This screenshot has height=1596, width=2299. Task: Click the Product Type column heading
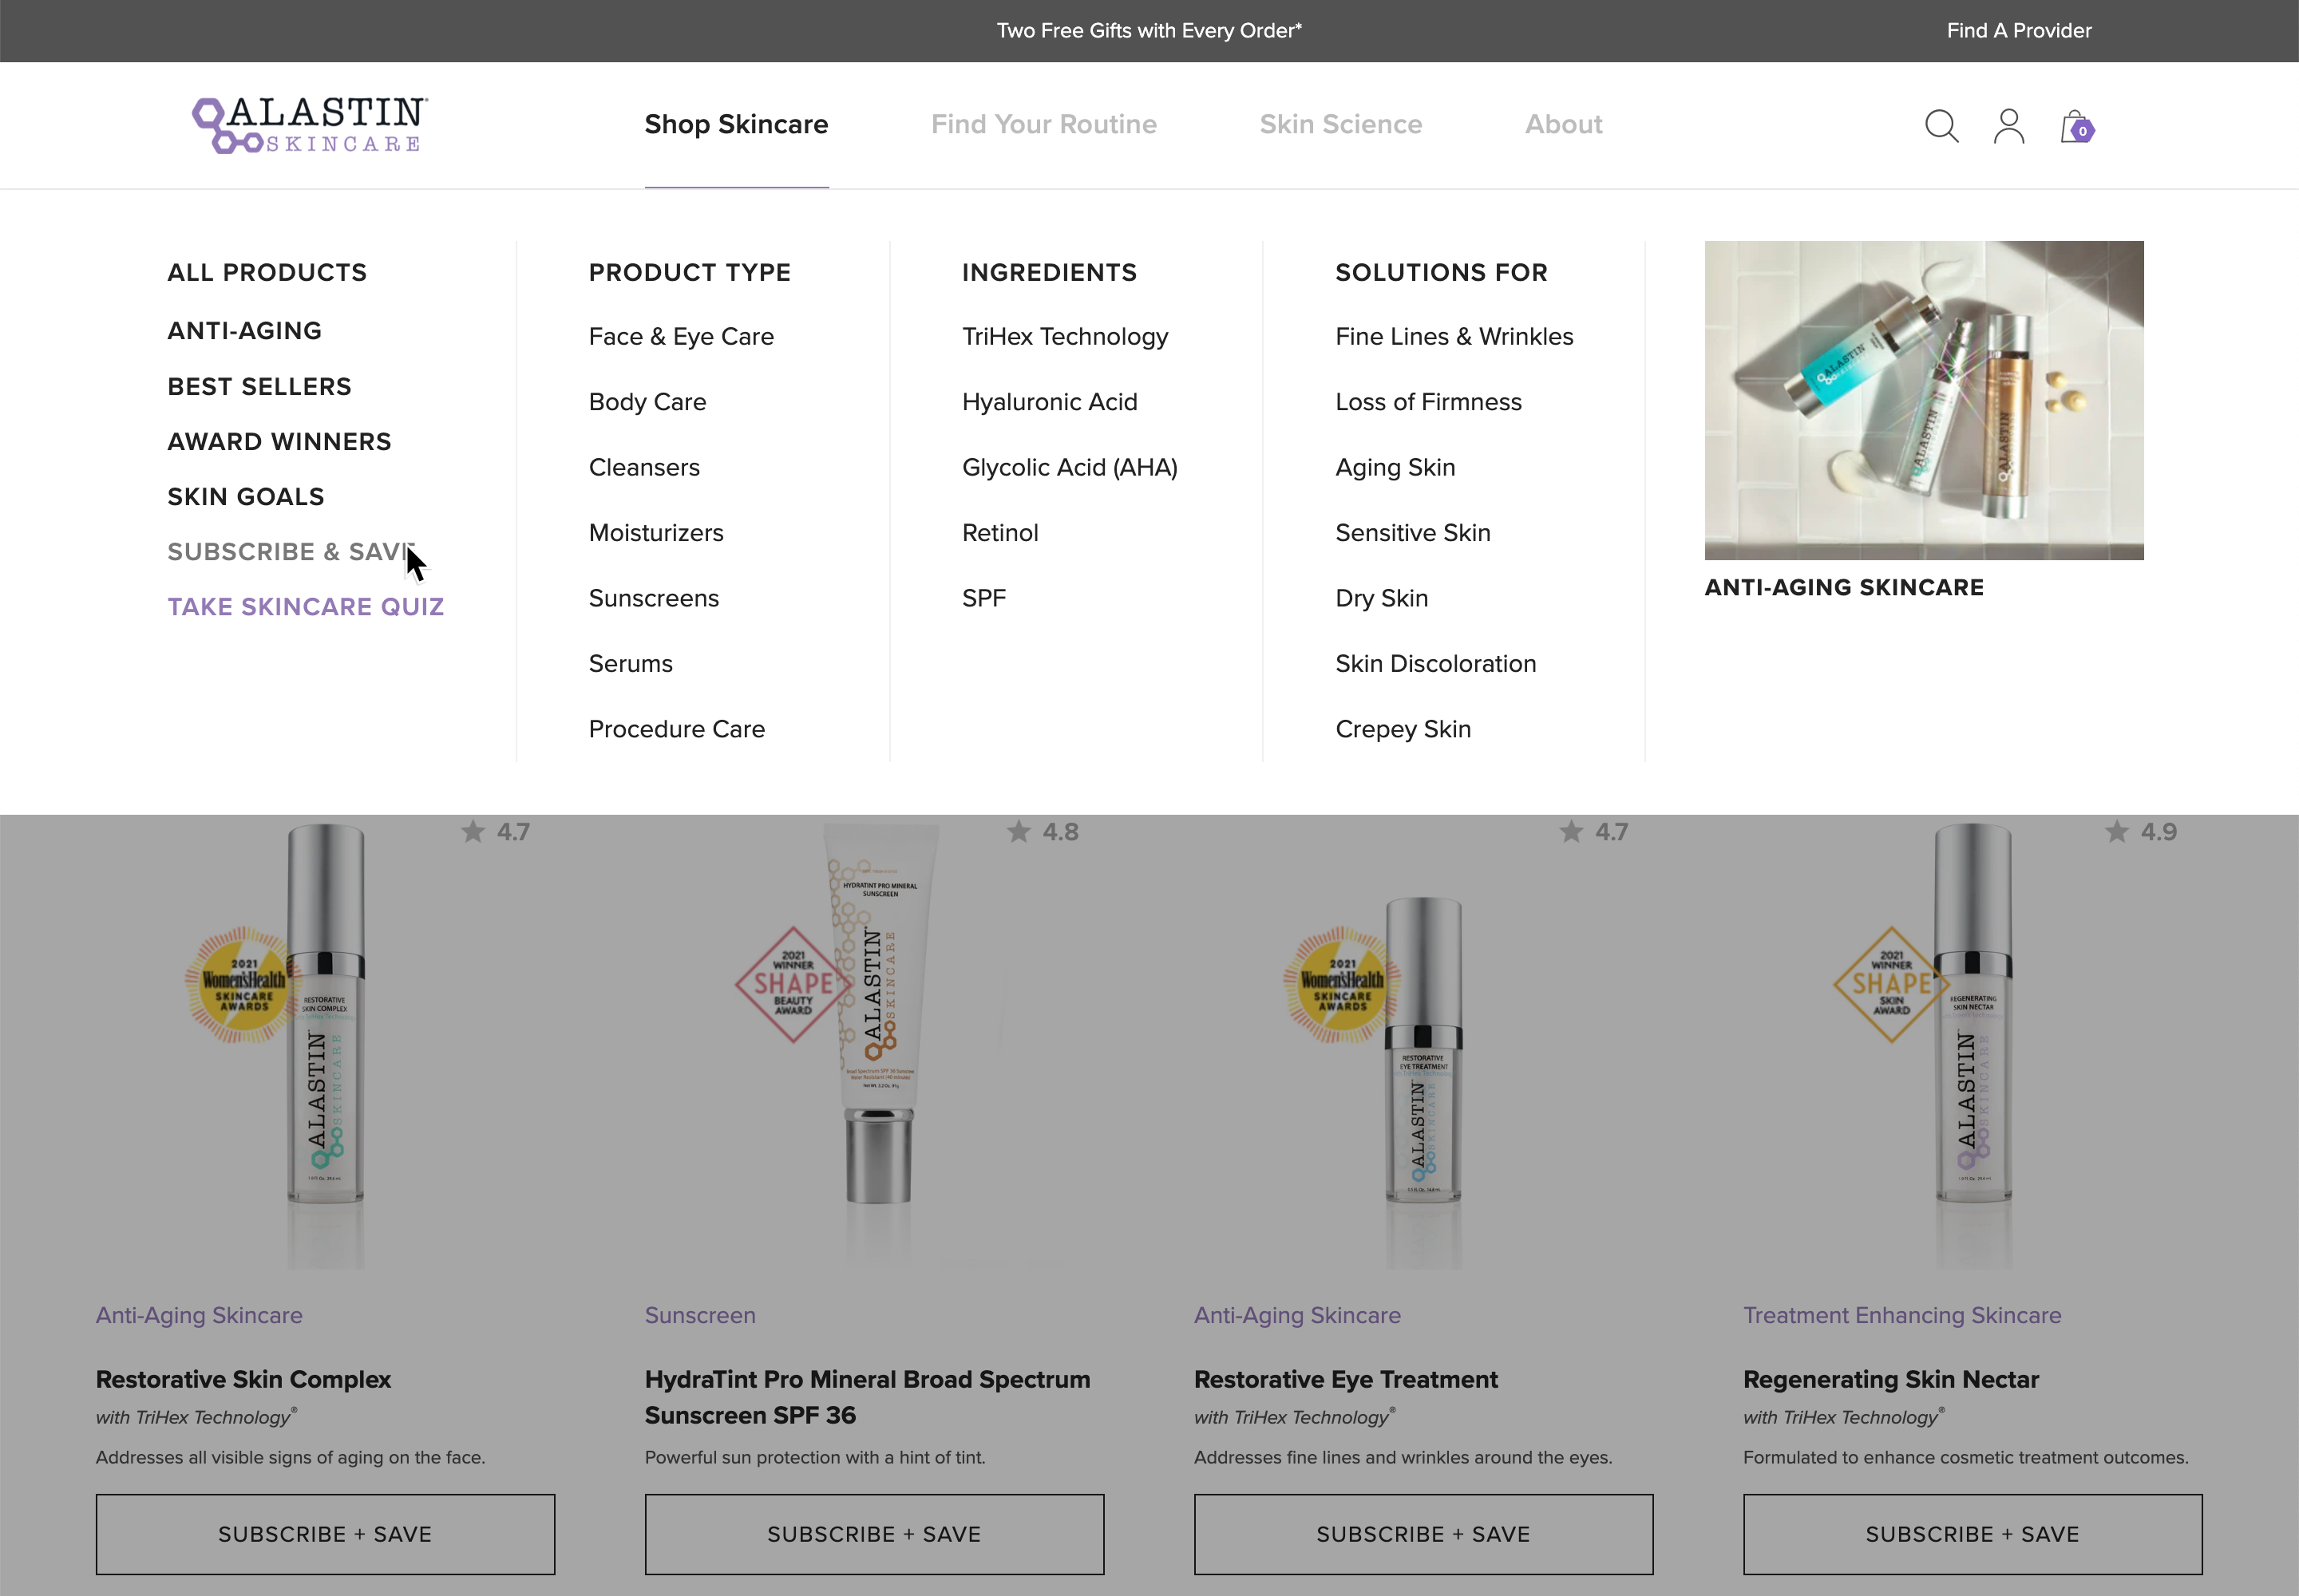tap(689, 273)
